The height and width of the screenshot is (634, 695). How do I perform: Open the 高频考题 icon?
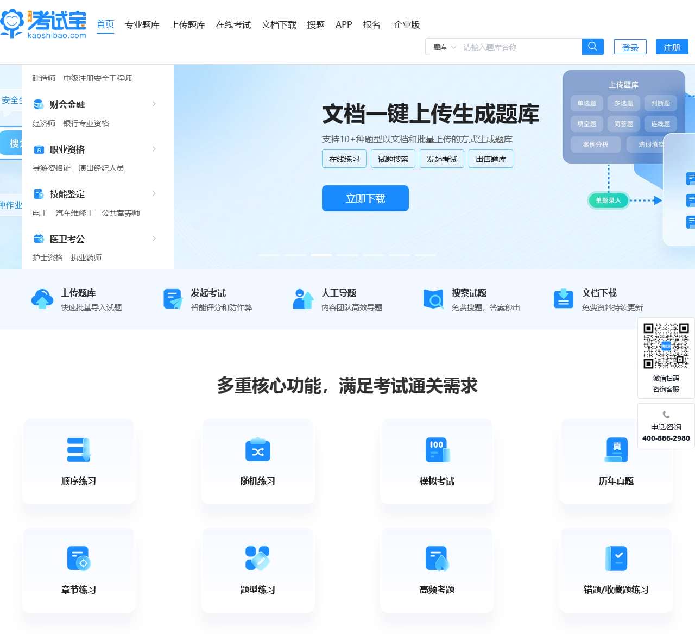437,558
